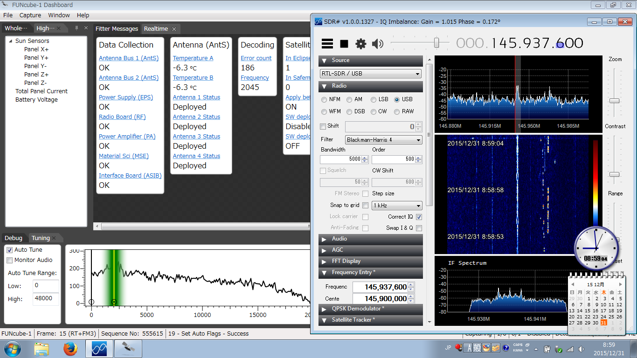Expand the Satellite Tracker panel
637x358 pixels.
(371, 320)
